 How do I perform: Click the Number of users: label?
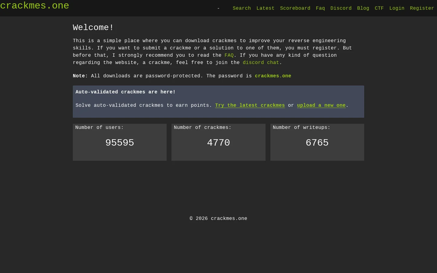100,127
